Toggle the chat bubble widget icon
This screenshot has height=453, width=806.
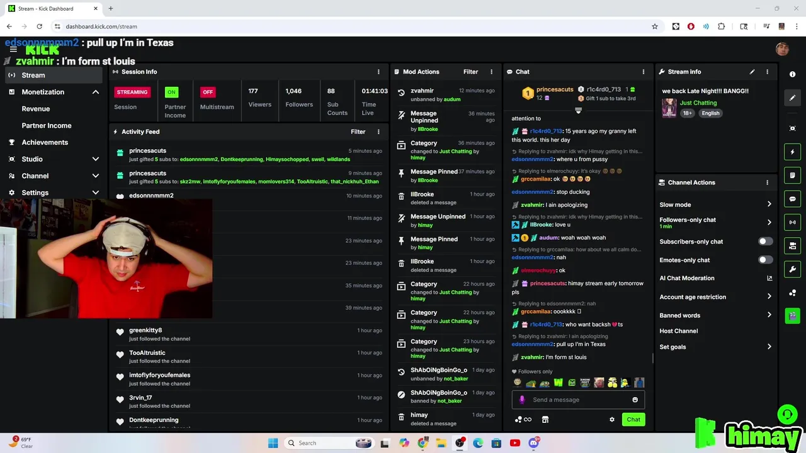(792, 199)
